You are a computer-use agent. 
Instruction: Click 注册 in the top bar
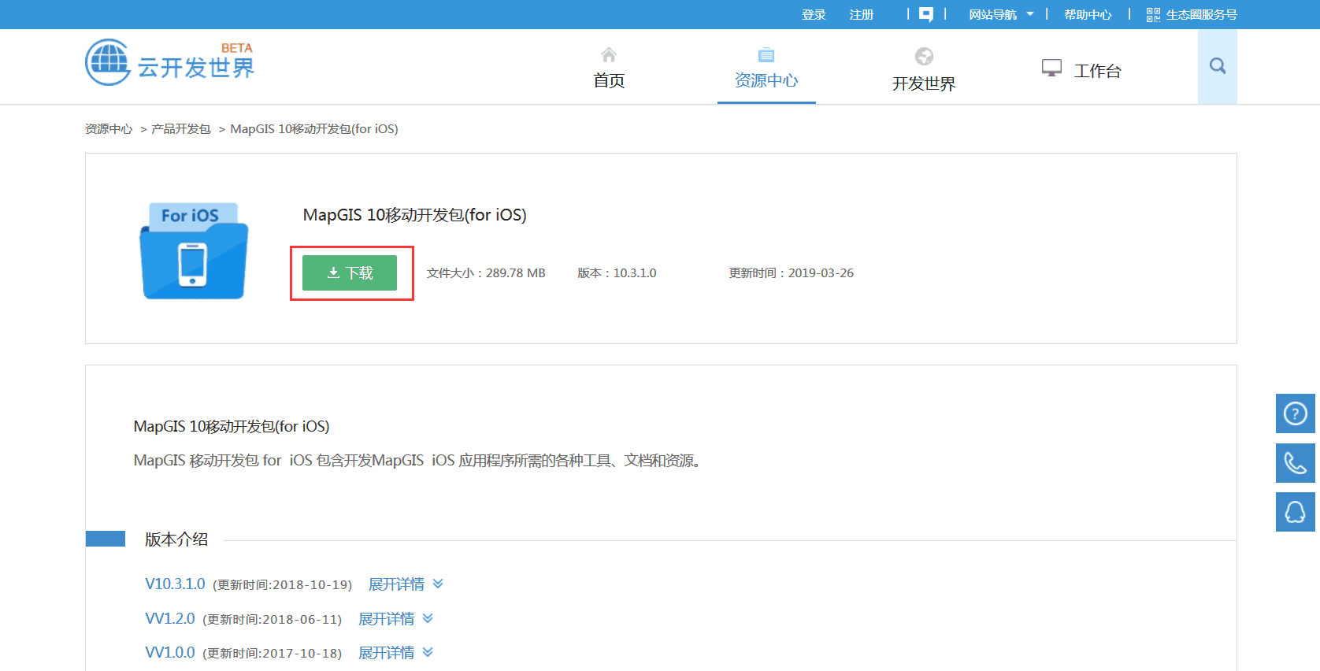point(862,14)
